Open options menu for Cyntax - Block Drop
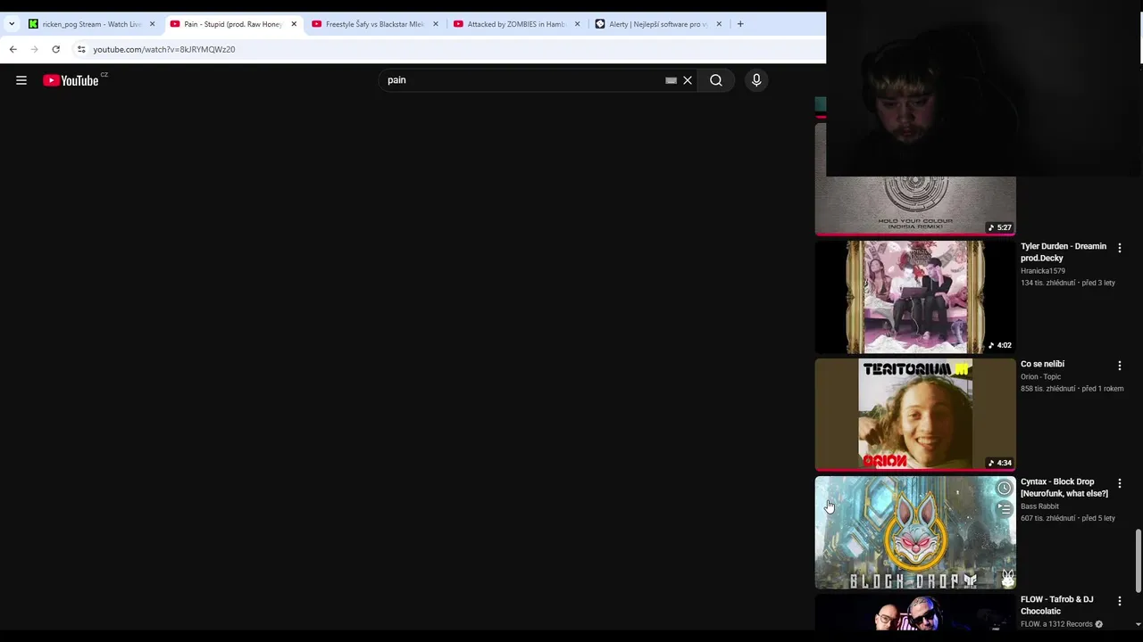 click(x=1120, y=483)
